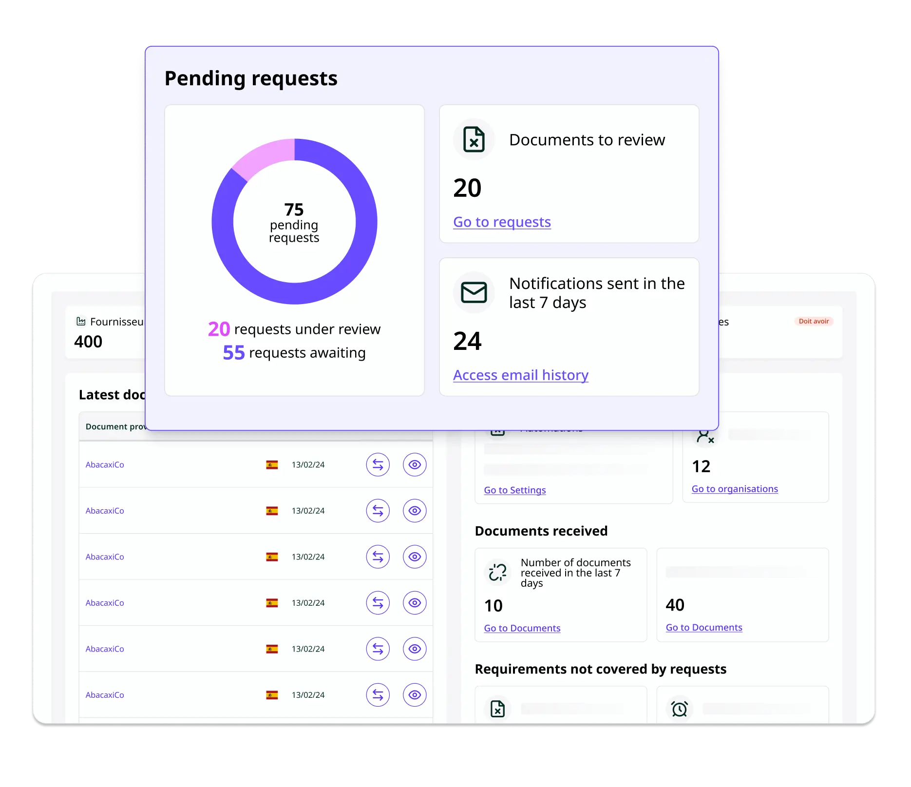The width and height of the screenshot is (911, 787).
Task: Click the envelope icon for notifications sent
Action: [474, 292]
